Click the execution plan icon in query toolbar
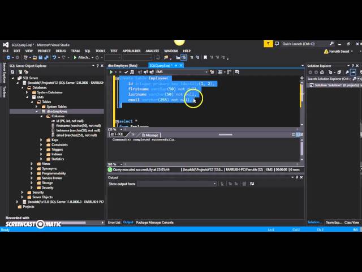This screenshot has height=272, width=362. tap(229, 72)
